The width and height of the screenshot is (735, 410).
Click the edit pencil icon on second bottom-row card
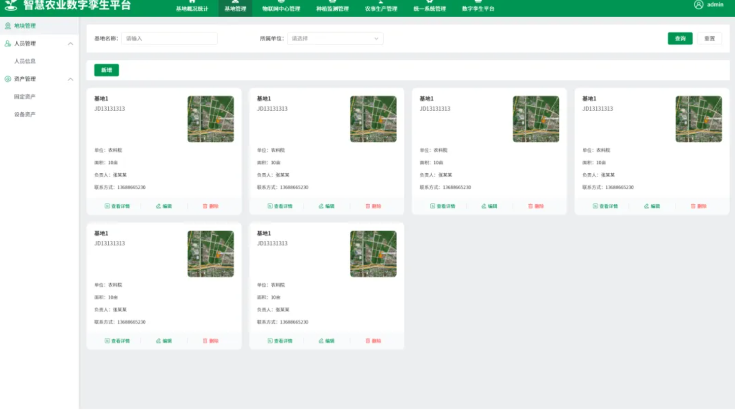pyautogui.click(x=321, y=341)
